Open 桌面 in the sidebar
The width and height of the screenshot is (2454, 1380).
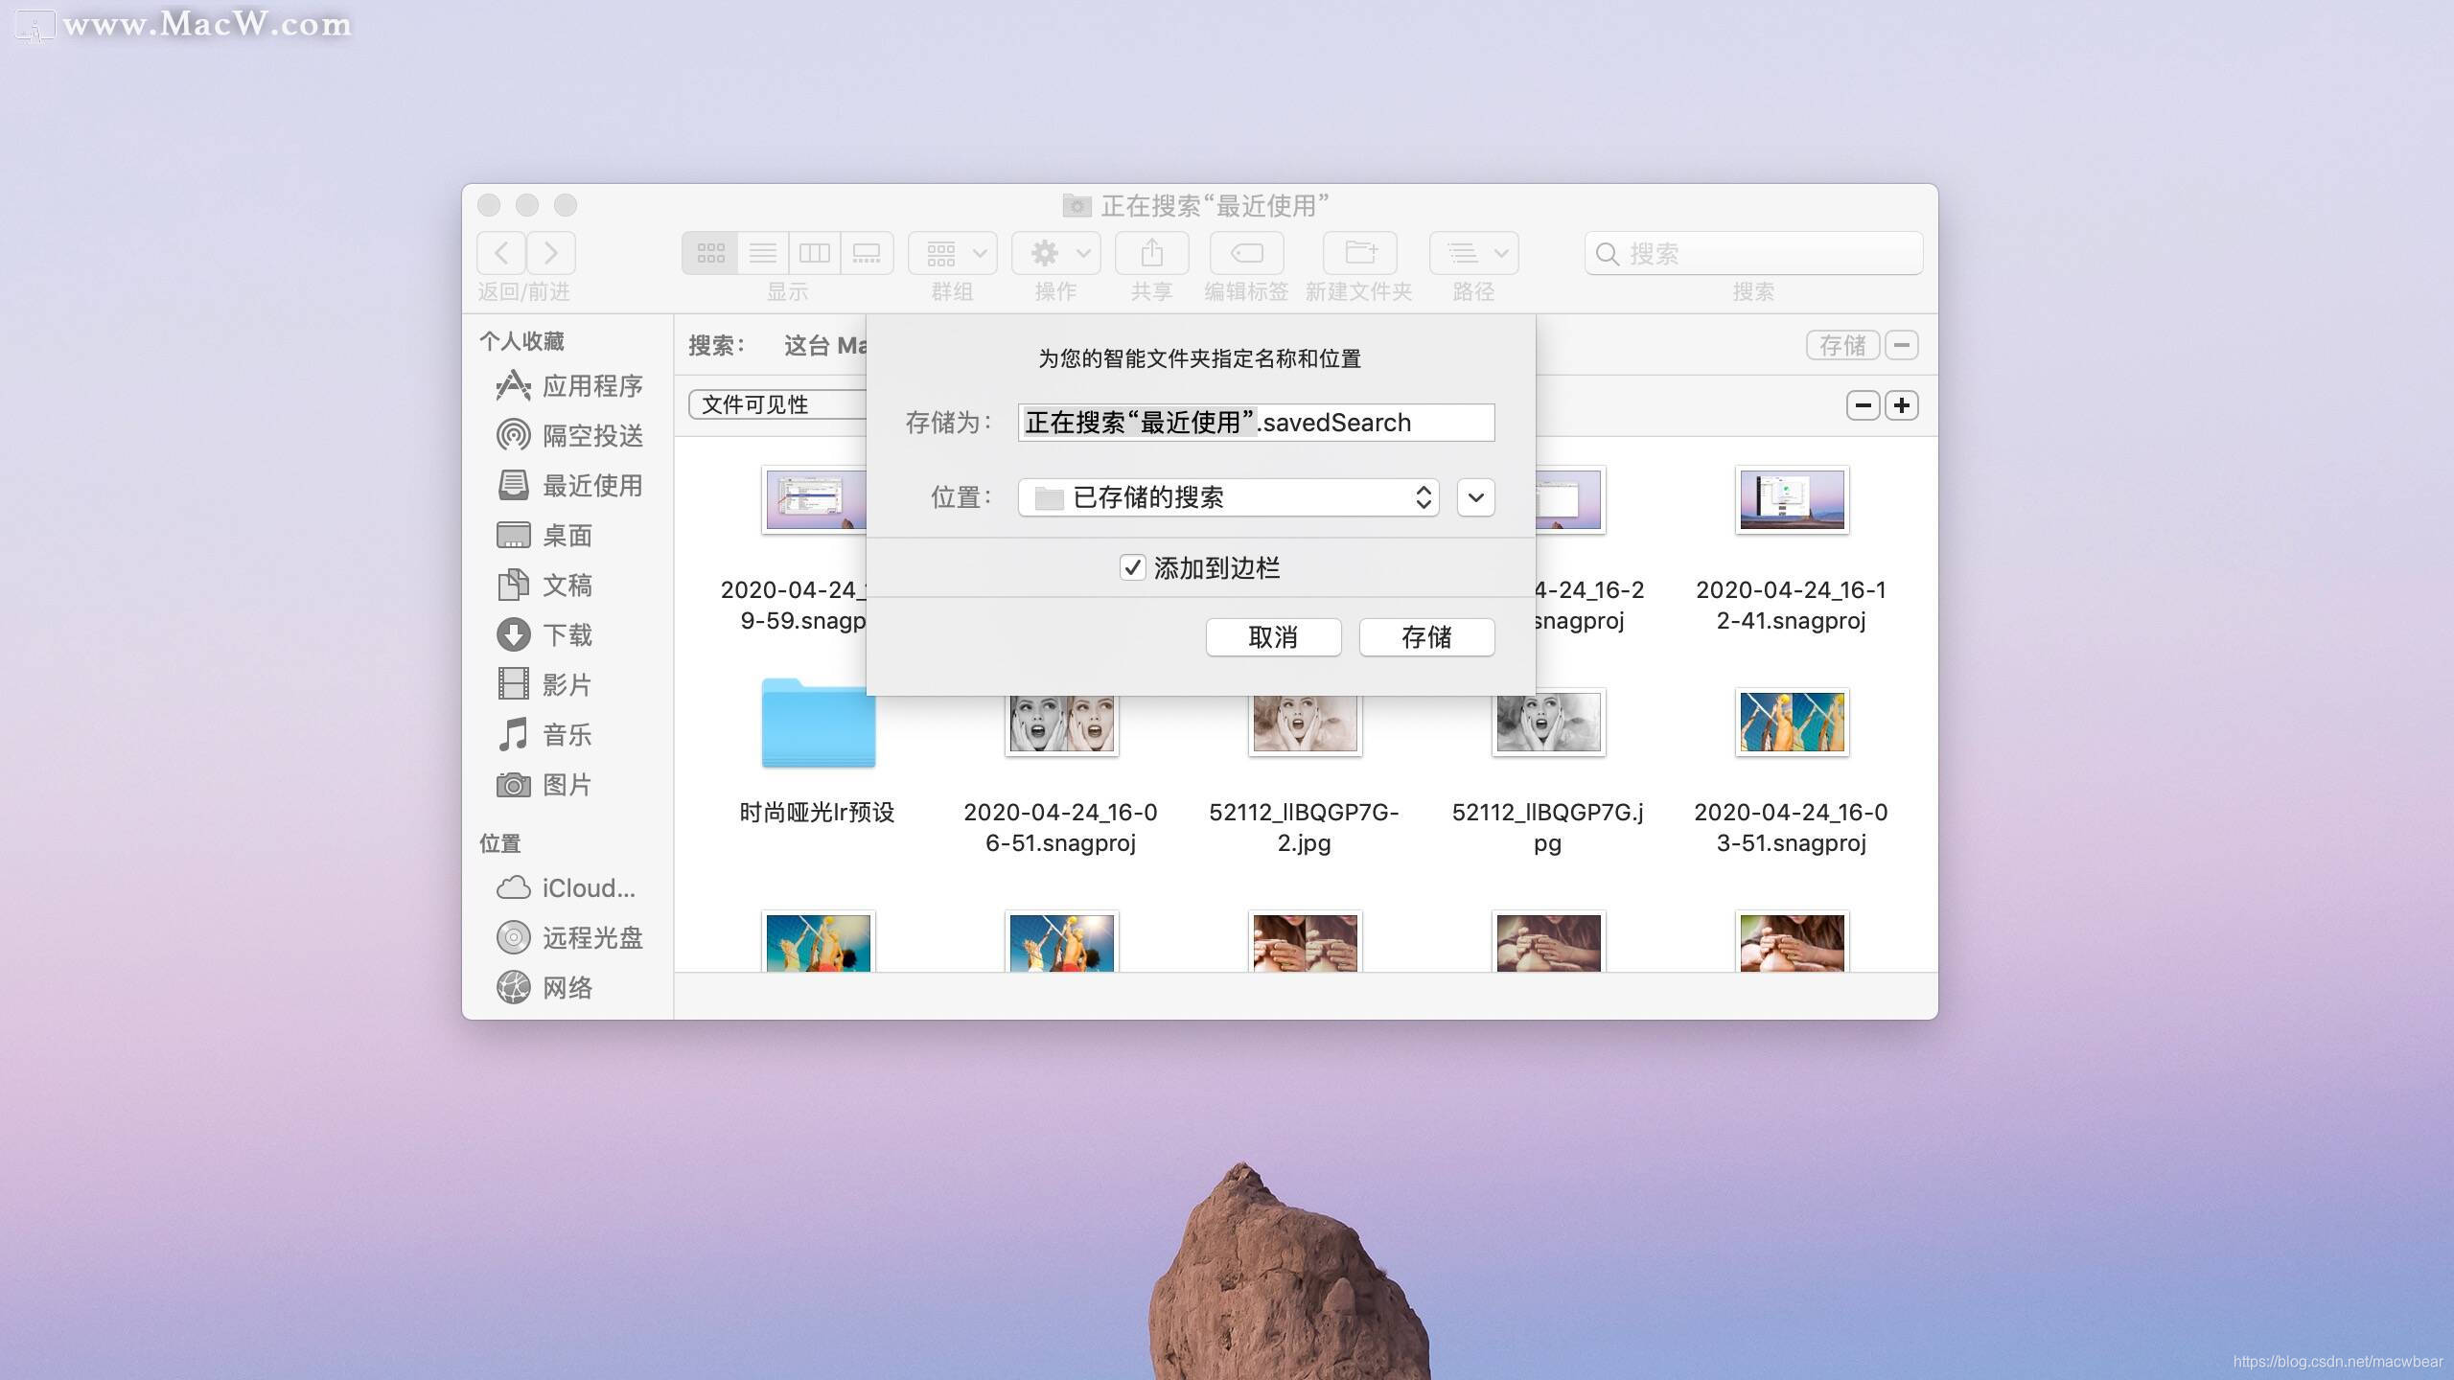coord(544,536)
